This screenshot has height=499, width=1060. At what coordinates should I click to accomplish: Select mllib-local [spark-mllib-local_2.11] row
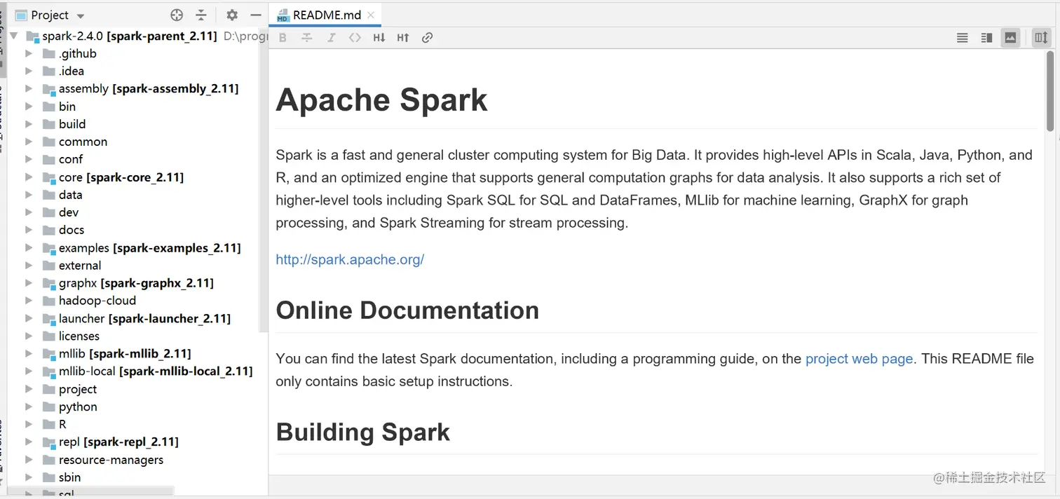pos(137,371)
